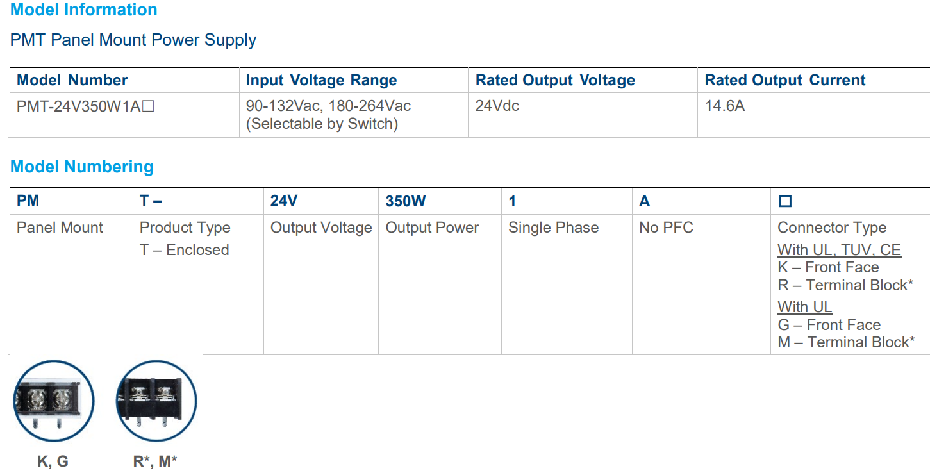Click the Rated Output Current column header
The width and height of the screenshot is (946, 473).
pyautogui.click(x=785, y=80)
